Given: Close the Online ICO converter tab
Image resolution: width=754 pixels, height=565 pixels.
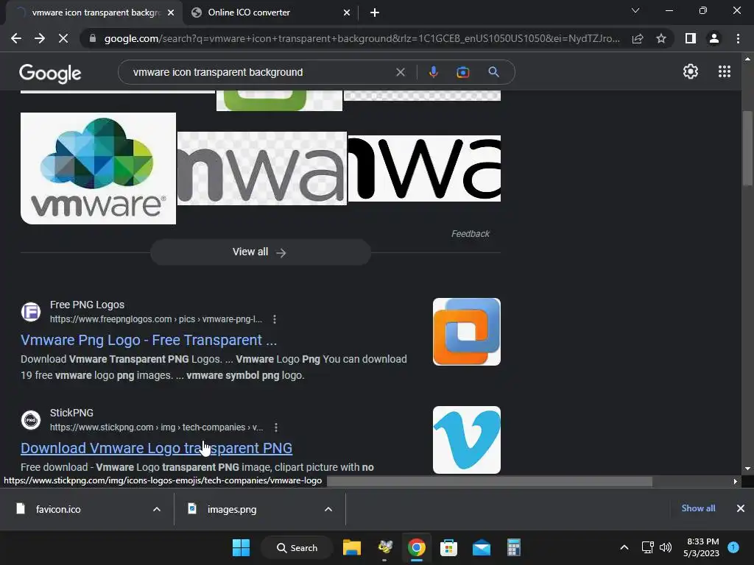Looking at the screenshot, I should [347, 13].
